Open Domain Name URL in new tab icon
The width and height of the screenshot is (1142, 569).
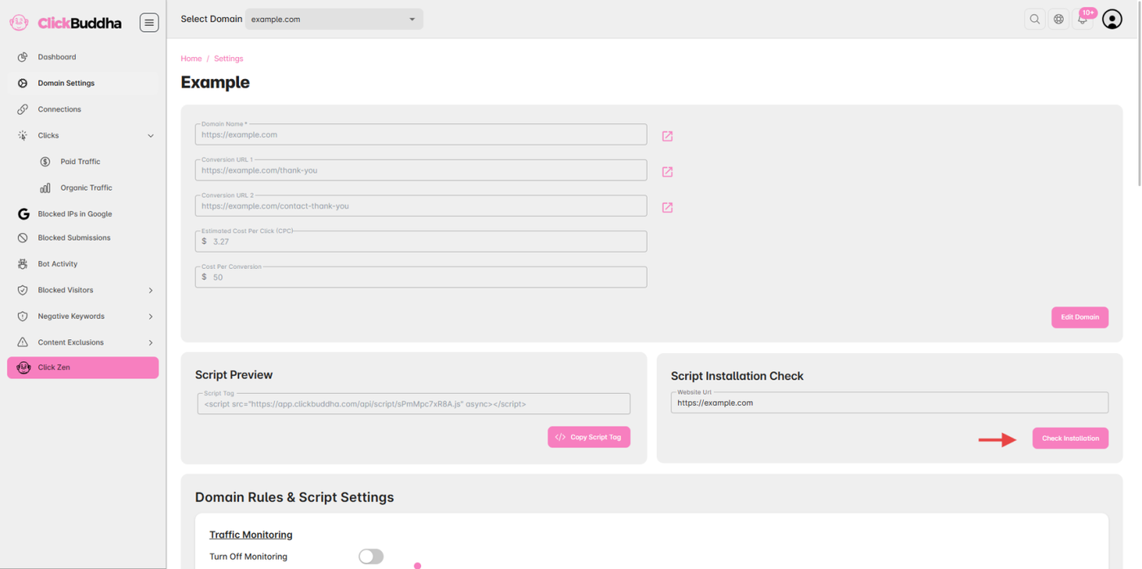(667, 136)
